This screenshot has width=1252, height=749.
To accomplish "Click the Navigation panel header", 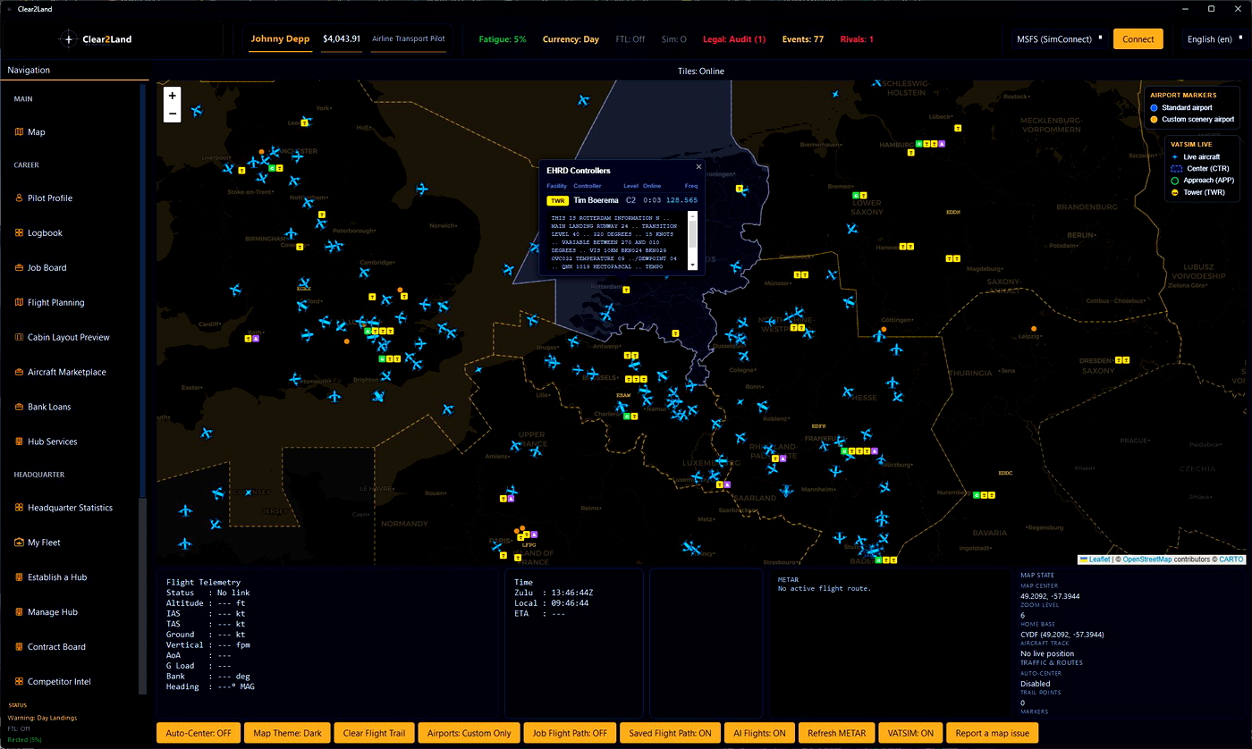I will point(74,71).
